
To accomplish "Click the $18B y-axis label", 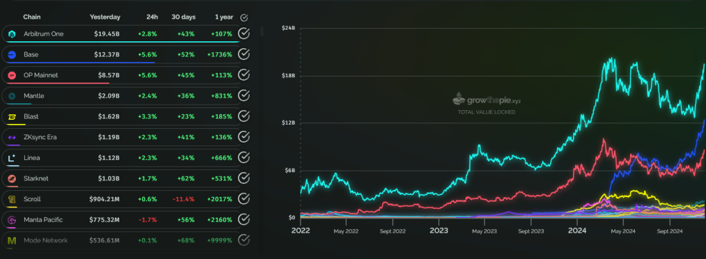I will coord(289,76).
